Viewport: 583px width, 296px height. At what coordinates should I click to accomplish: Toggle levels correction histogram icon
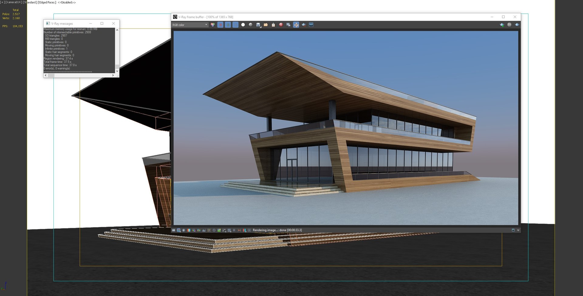pyautogui.click(x=204, y=230)
